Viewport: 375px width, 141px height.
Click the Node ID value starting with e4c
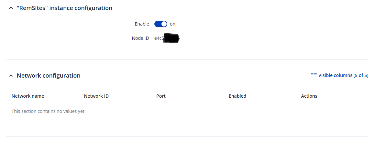[x=159, y=38]
